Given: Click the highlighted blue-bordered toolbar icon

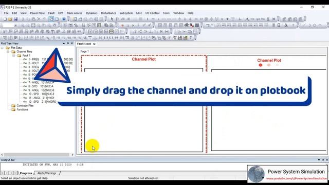Looking at the screenshot, I should click(x=51, y=19).
